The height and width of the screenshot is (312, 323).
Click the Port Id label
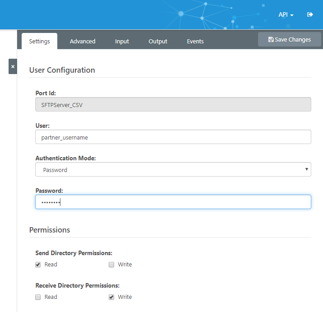[x=46, y=93]
